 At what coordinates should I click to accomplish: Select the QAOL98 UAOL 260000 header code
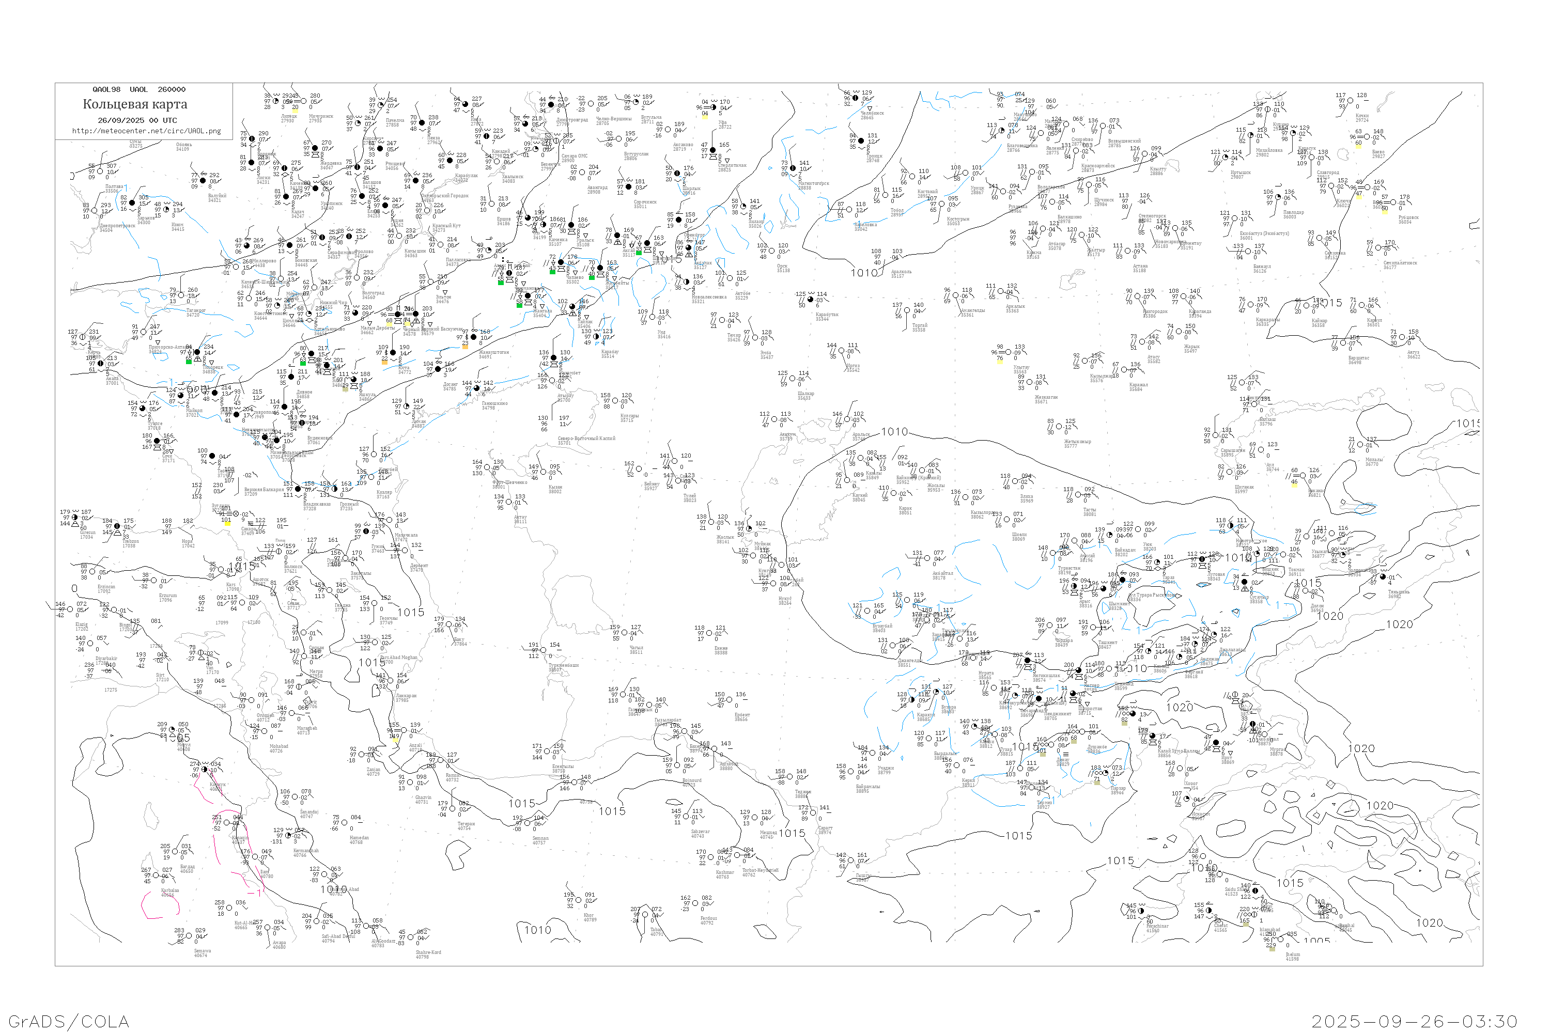[x=138, y=89]
